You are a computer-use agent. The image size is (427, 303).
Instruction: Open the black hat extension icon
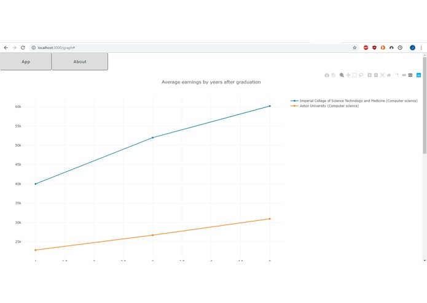tap(391, 48)
